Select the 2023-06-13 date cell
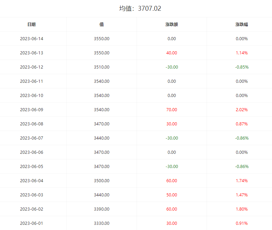Viewport: 272px width, 230px height. (x=31, y=53)
